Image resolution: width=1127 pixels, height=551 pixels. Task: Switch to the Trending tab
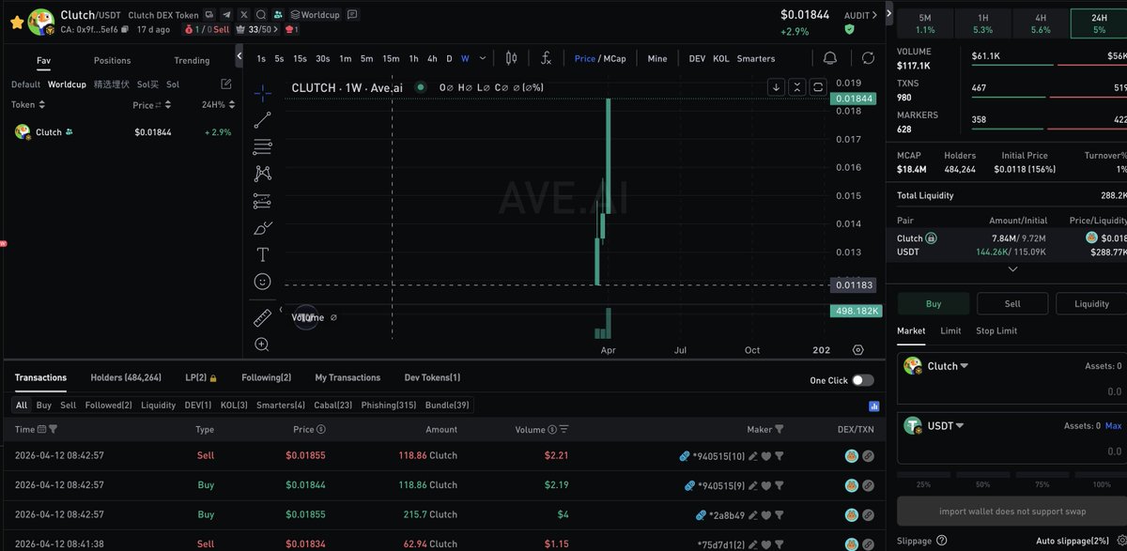coord(192,60)
